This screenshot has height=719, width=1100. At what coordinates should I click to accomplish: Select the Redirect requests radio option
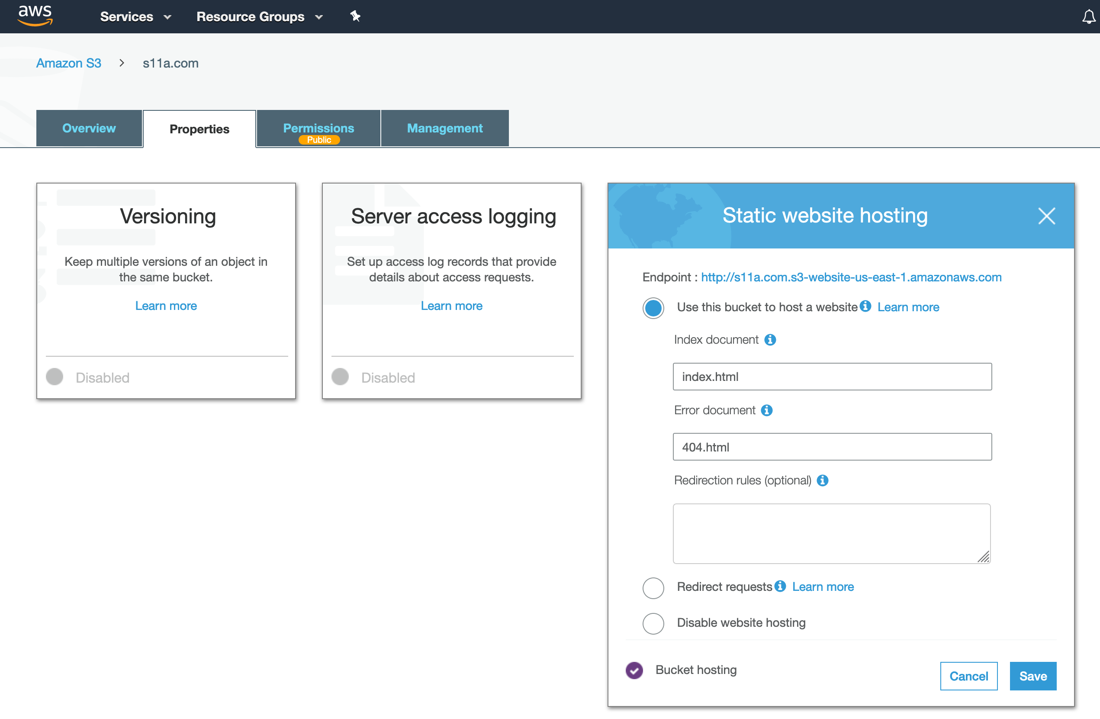coord(653,588)
